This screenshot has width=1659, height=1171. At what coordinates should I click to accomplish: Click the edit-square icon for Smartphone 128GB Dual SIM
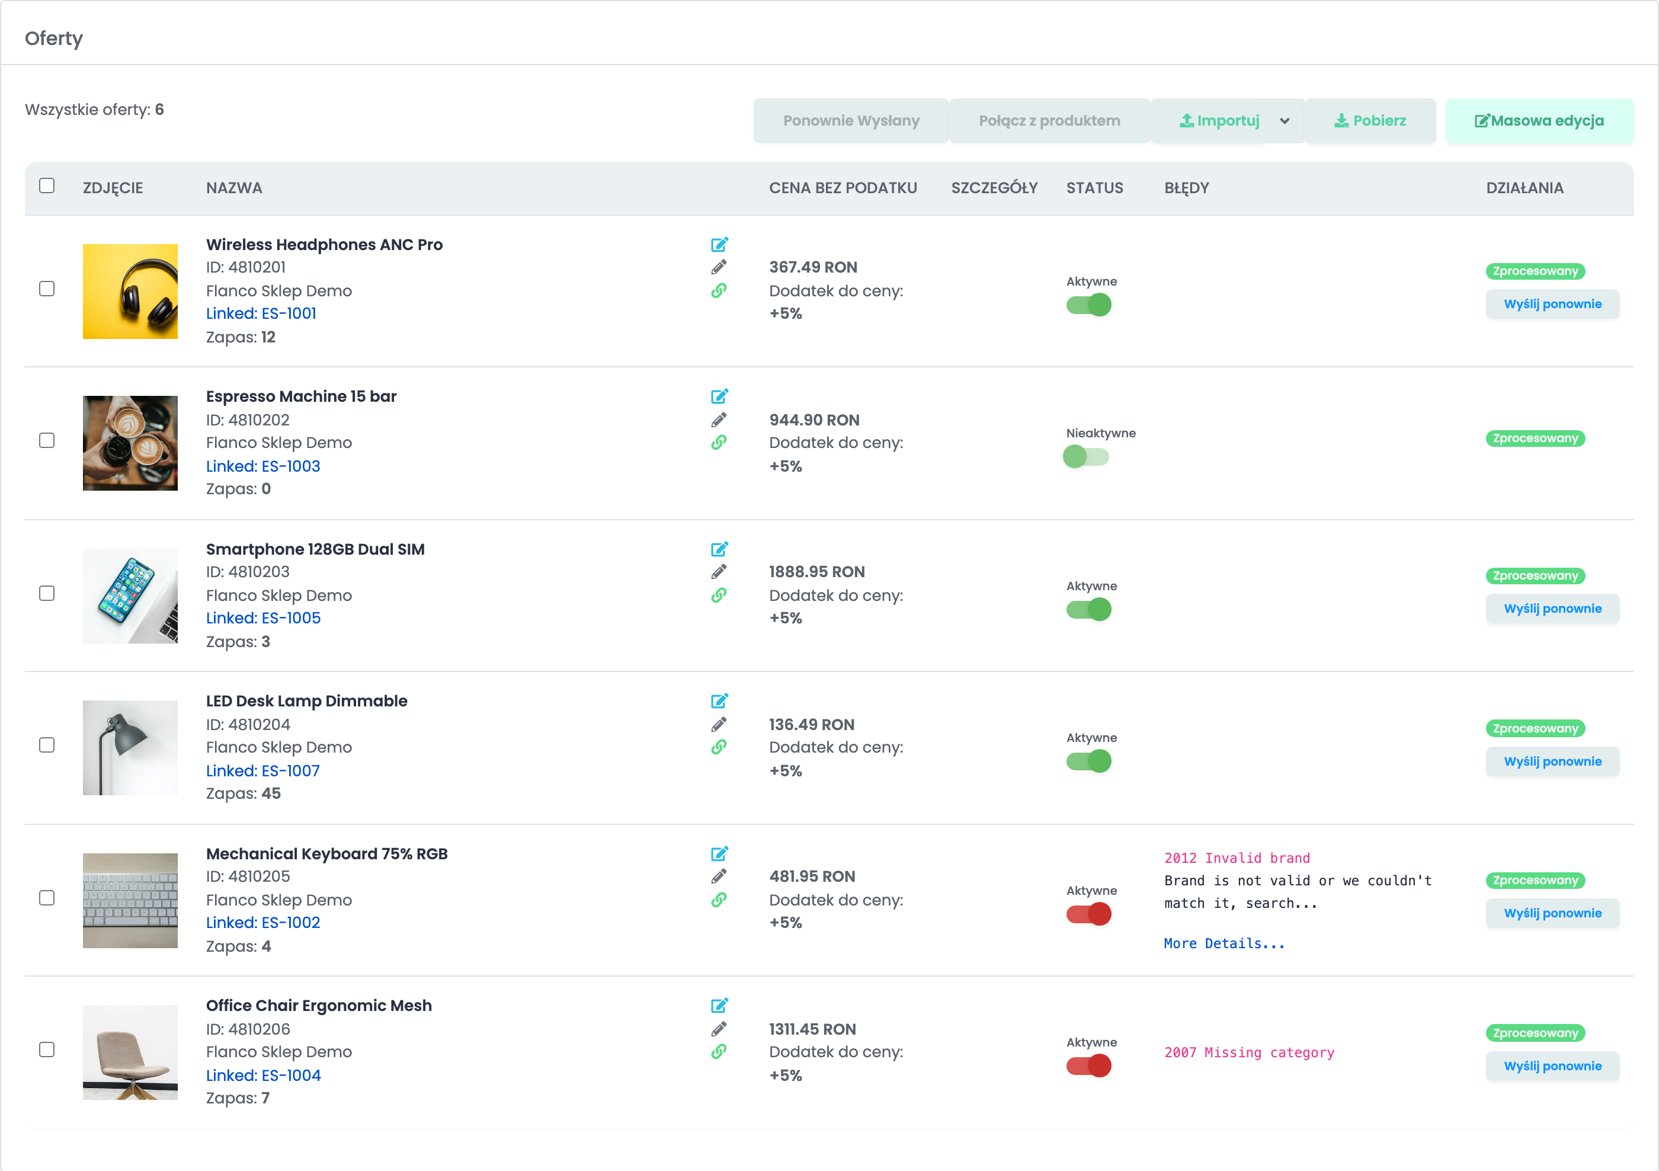(x=719, y=549)
